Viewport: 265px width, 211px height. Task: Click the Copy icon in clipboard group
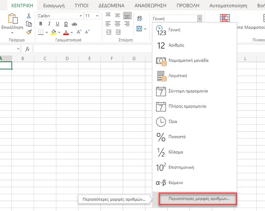[29, 24]
